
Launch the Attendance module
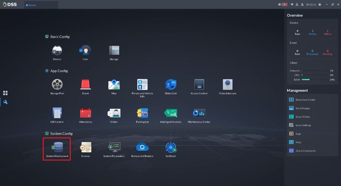pyautogui.click(x=85, y=113)
